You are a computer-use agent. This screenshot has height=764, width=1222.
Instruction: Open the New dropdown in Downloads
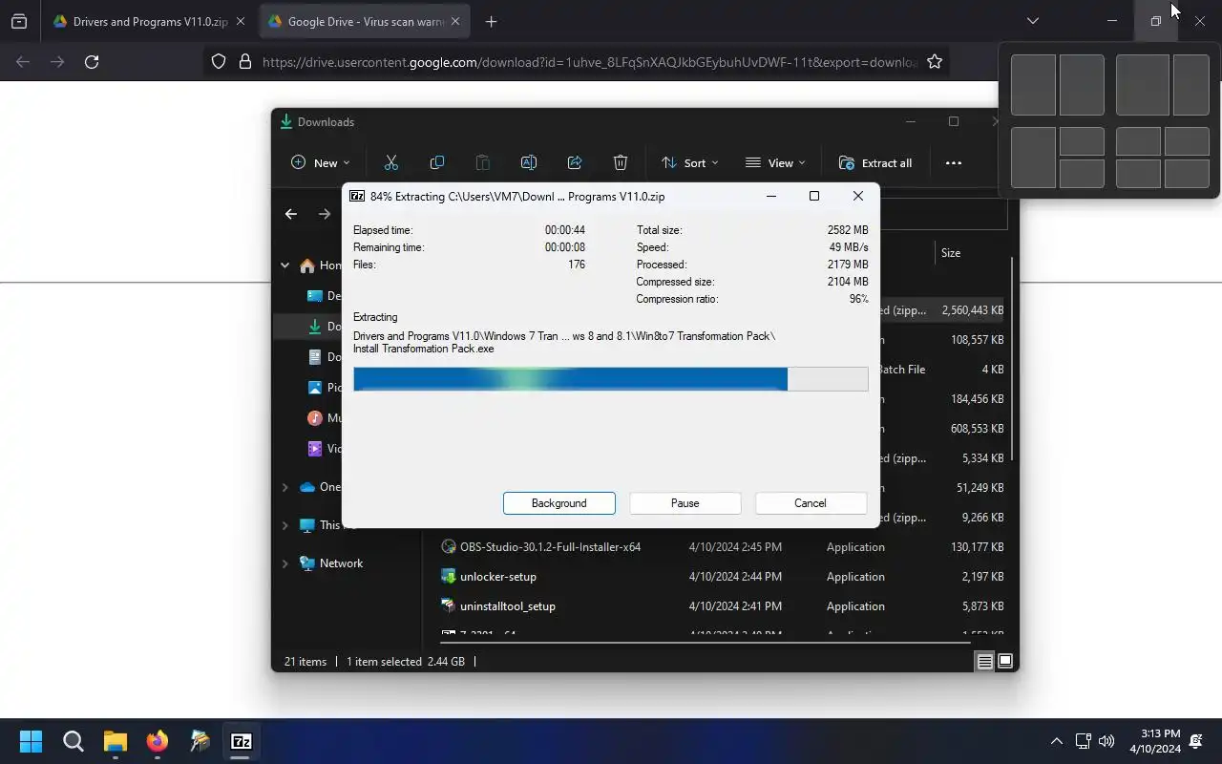point(321,162)
